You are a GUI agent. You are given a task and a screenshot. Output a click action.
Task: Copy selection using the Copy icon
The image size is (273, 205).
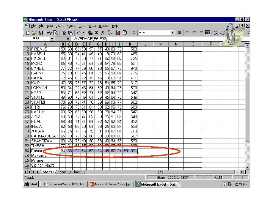click(64, 33)
